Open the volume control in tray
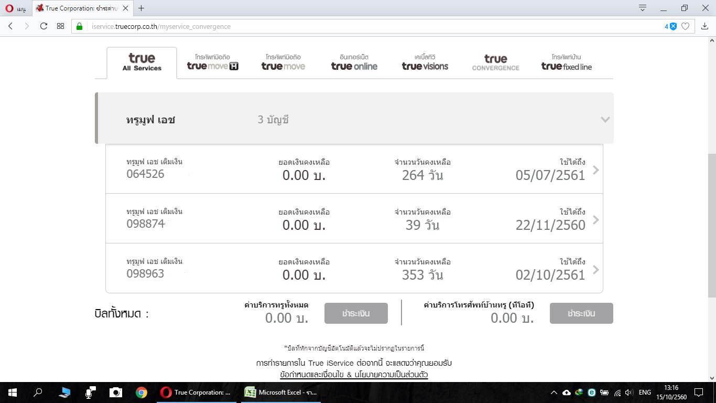Screen dimensions: 716x403 (630, 393)
